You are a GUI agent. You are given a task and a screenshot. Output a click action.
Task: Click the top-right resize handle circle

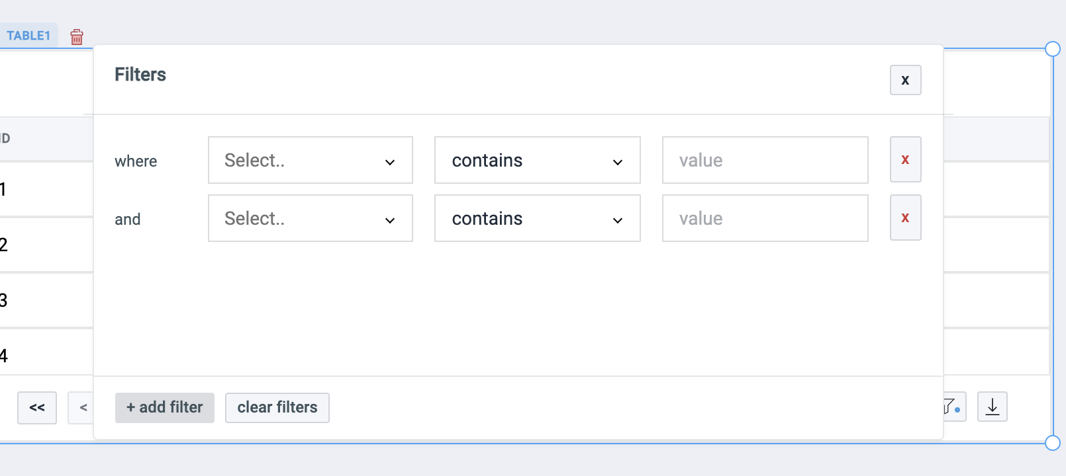click(x=1051, y=48)
